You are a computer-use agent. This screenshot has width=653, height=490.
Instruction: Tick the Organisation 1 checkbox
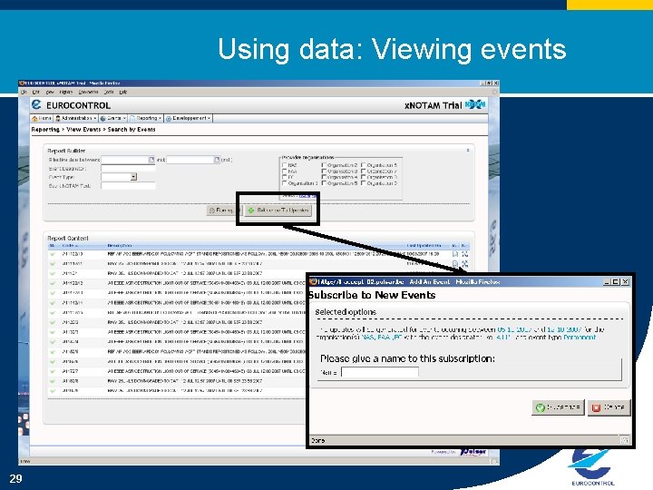pyautogui.click(x=285, y=183)
